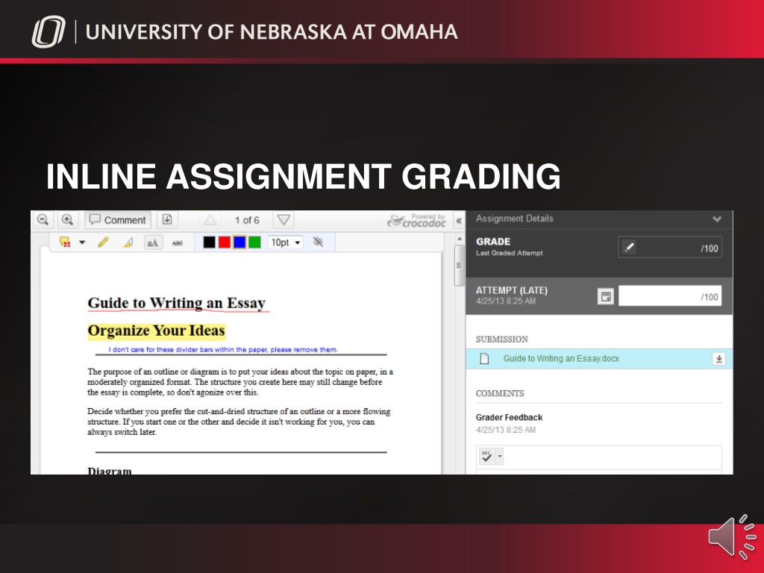Open the comment tool dropdown arrow
The width and height of the screenshot is (764, 573).
(82, 242)
